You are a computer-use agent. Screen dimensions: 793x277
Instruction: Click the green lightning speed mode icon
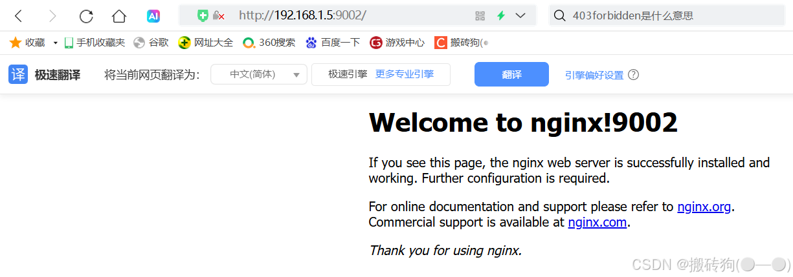click(500, 15)
